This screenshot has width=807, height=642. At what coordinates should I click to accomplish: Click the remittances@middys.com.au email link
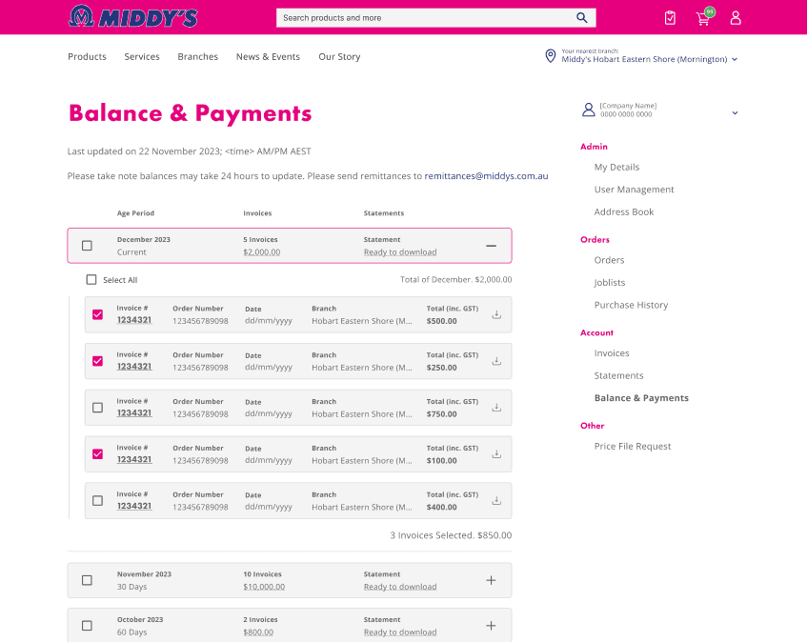click(486, 176)
